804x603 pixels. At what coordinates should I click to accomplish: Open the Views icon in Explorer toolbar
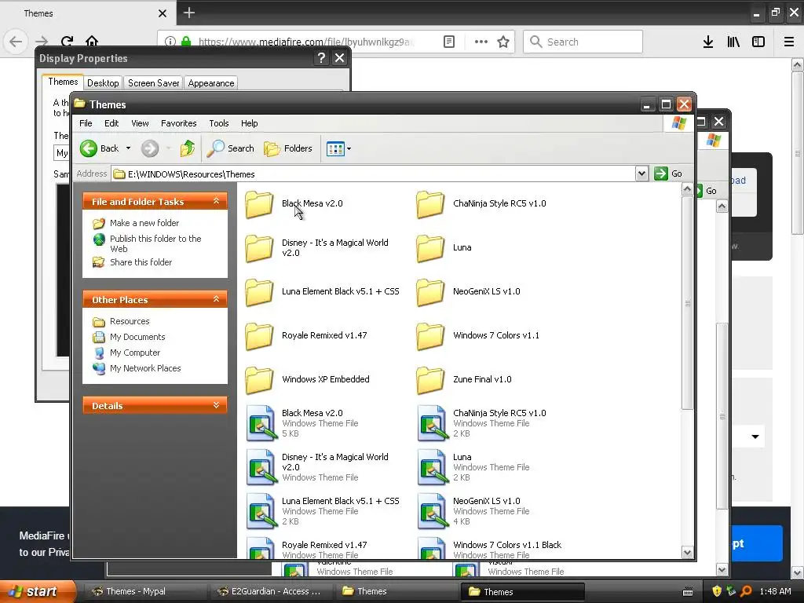335,149
